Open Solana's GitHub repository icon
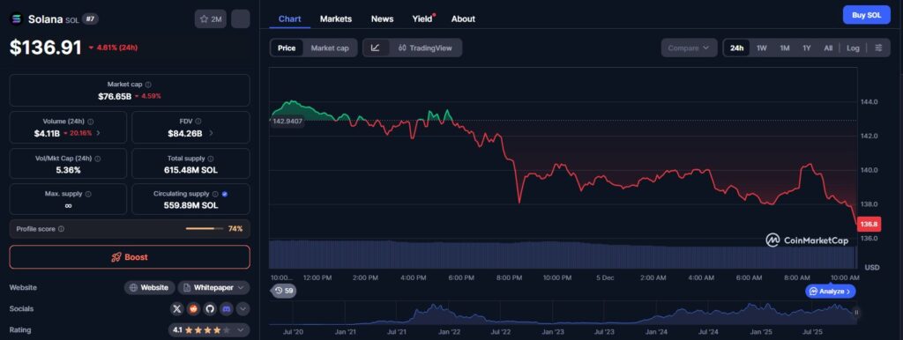The image size is (903, 340). pos(210,309)
